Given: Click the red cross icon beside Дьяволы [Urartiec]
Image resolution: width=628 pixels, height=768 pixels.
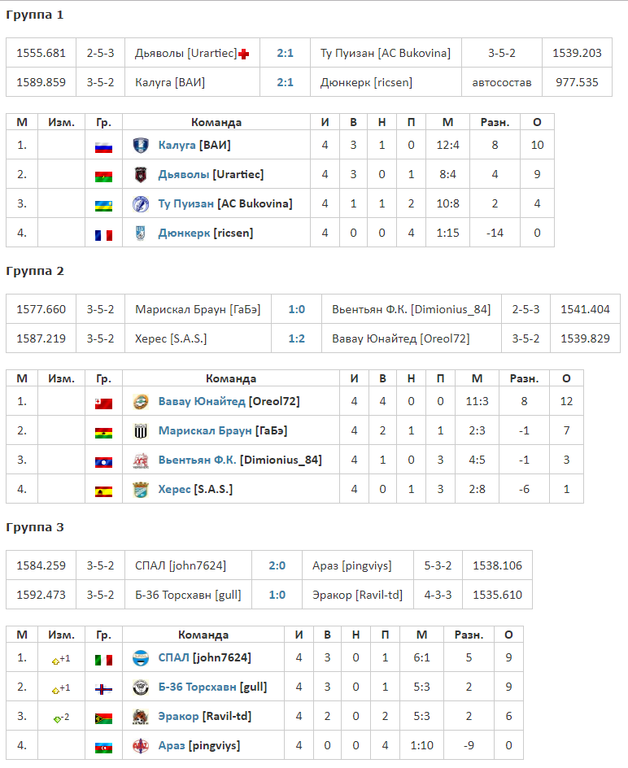Looking at the screenshot, I should 243,54.
